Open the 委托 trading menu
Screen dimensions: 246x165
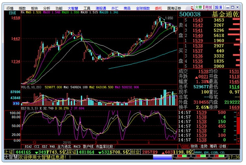(158, 8)
